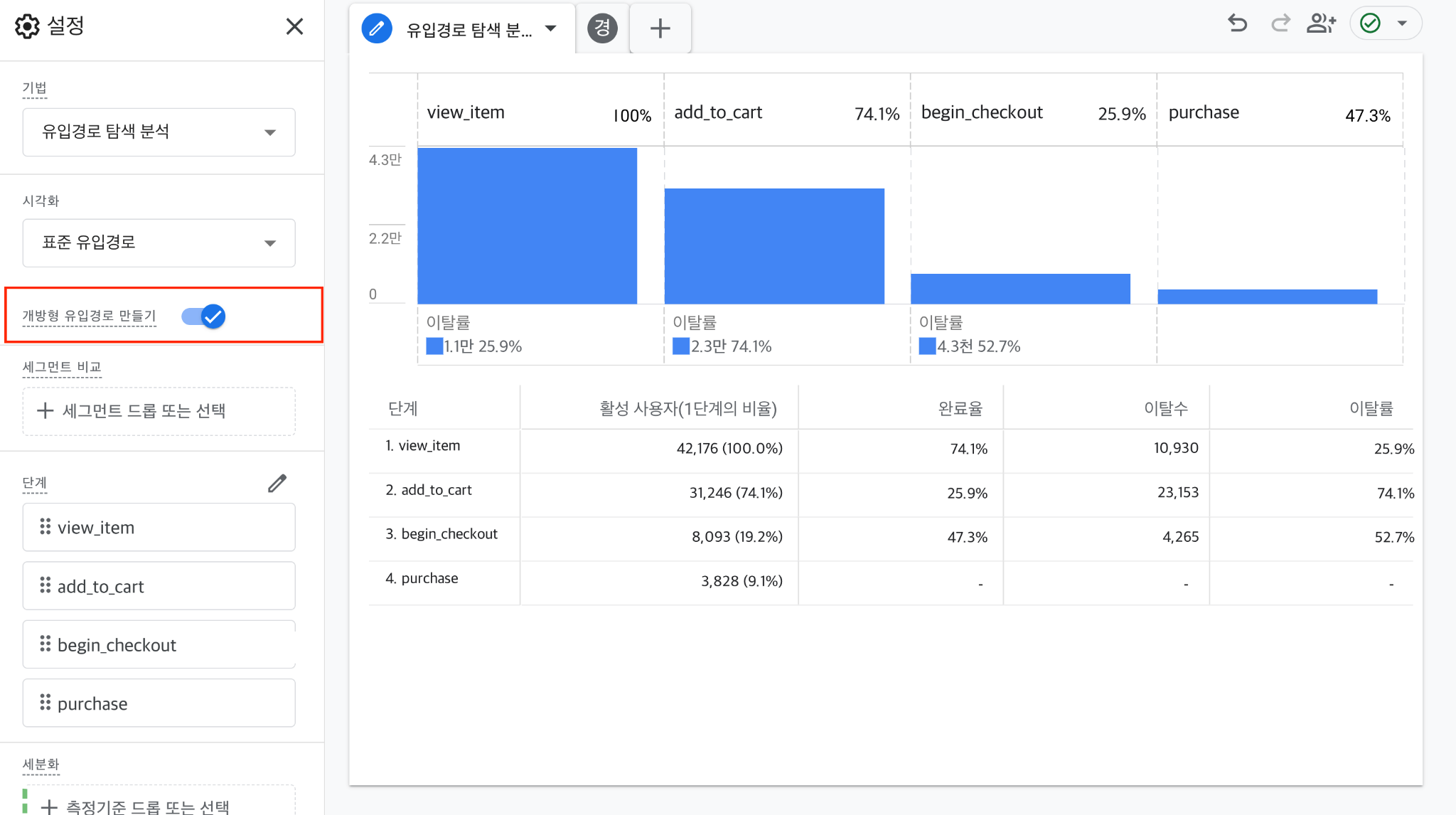The height and width of the screenshot is (815, 1456).
Task: Switch to the 경 tab
Action: (602, 28)
